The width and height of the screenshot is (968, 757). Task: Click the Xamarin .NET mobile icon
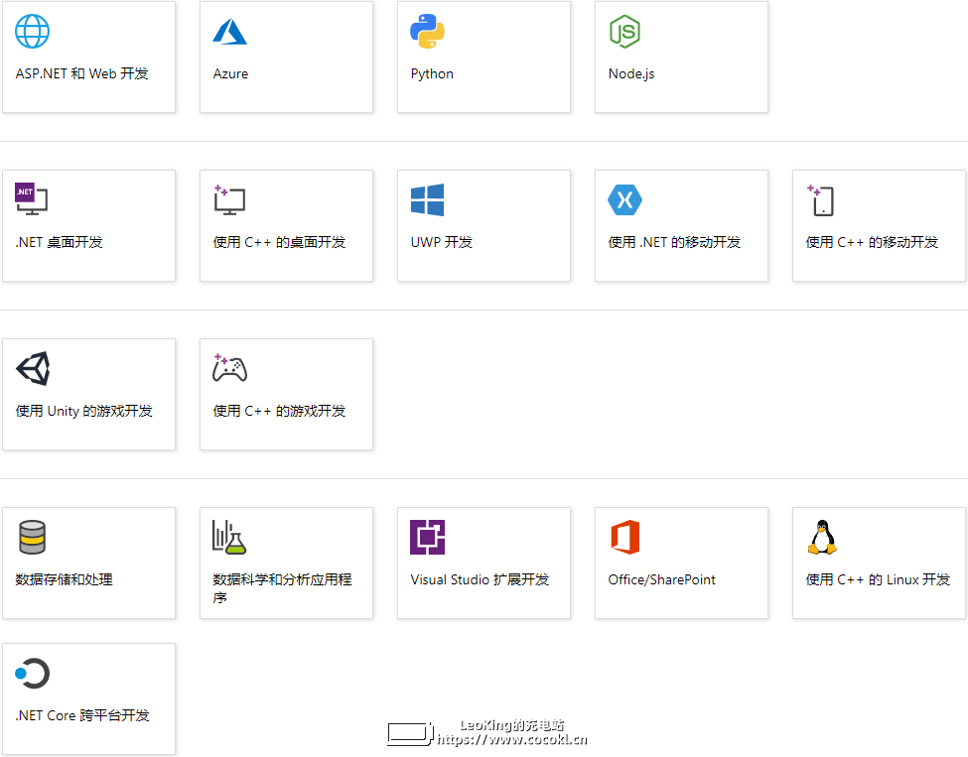[x=624, y=199]
